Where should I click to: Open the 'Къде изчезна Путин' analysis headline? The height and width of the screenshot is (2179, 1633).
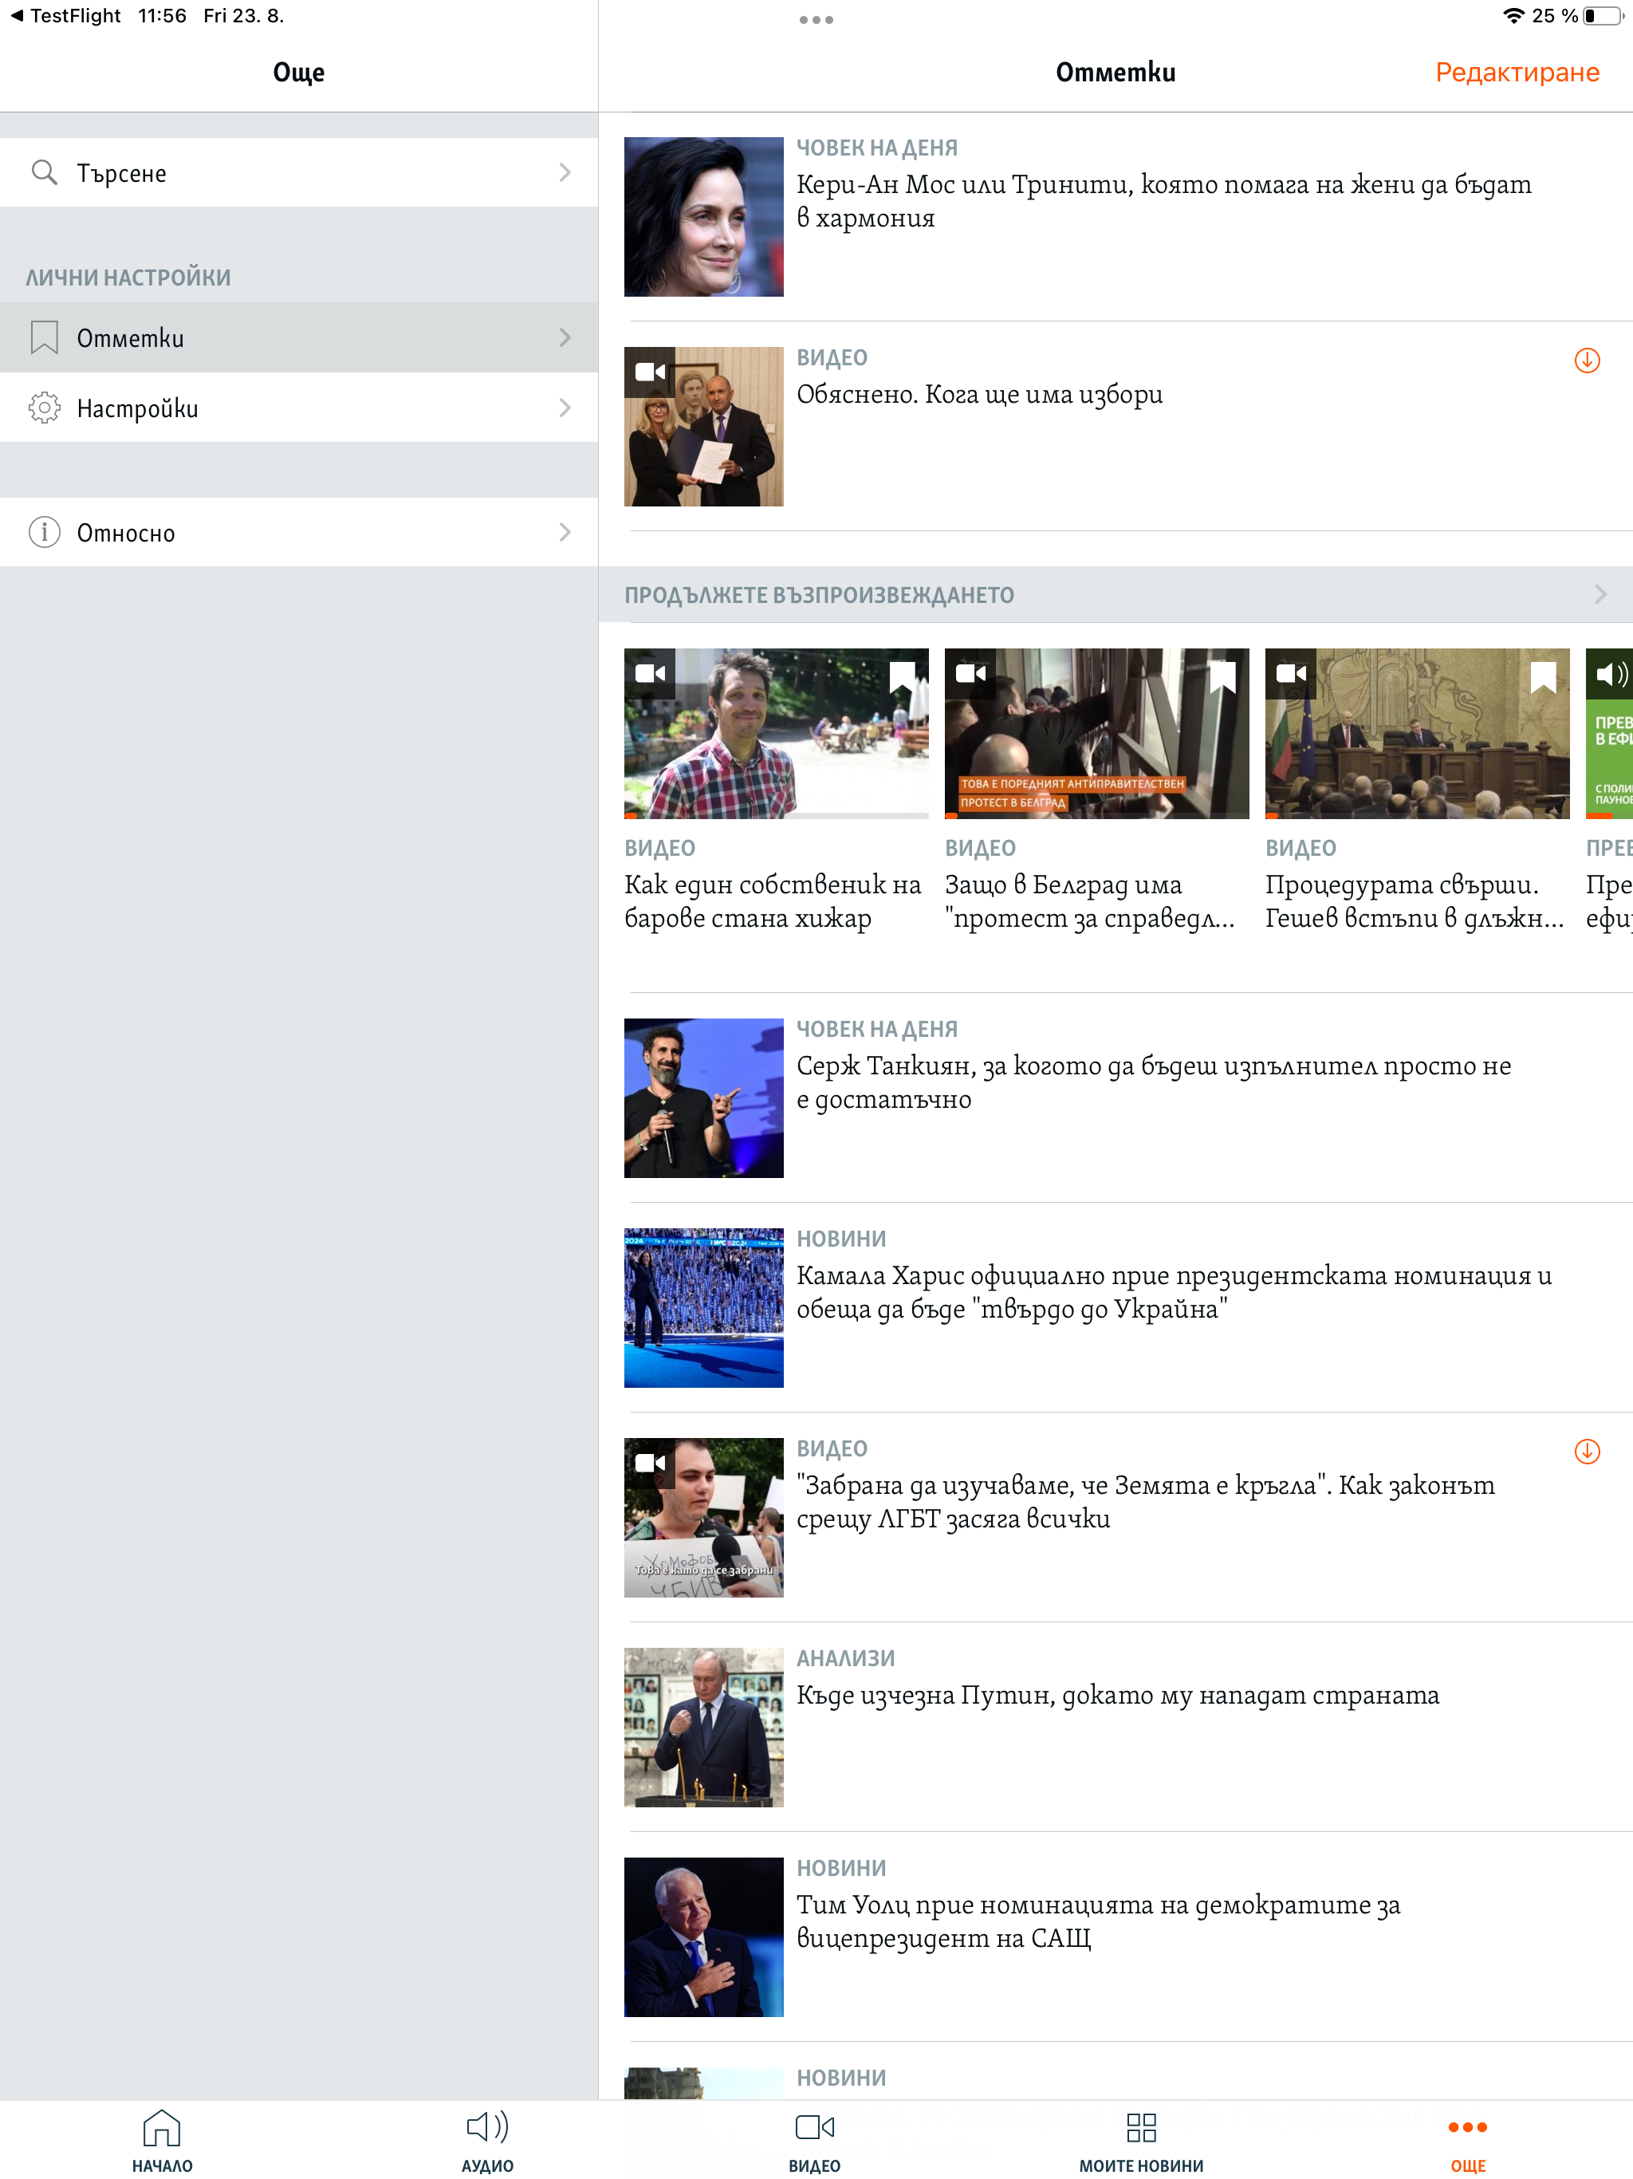click(1118, 1694)
